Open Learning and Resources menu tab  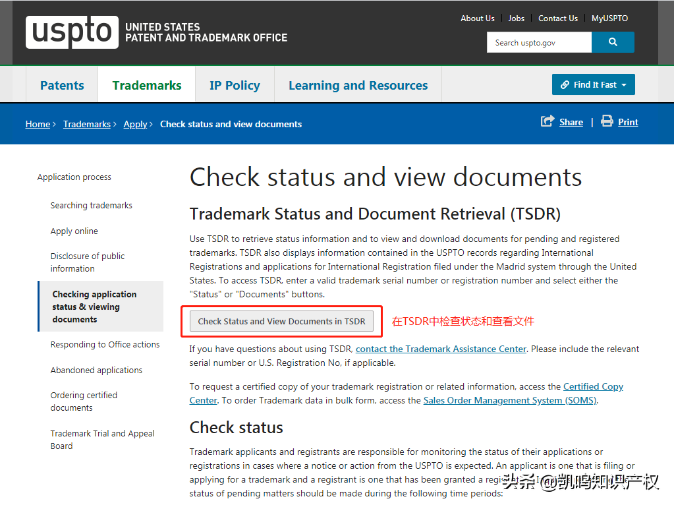[358, 85]
